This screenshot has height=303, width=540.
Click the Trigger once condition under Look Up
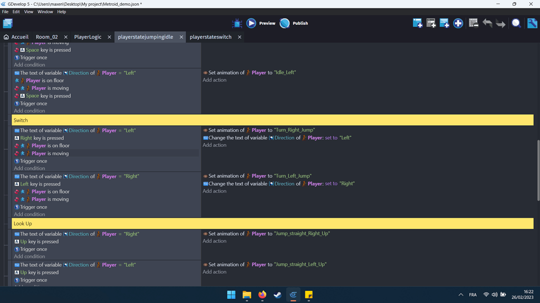(x=32, y=249)
